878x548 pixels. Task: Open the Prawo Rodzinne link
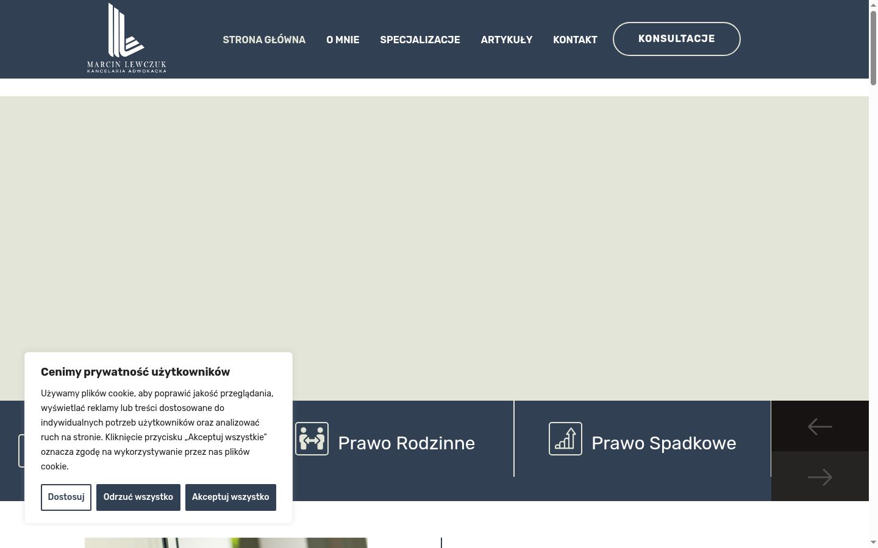[406, 443]
